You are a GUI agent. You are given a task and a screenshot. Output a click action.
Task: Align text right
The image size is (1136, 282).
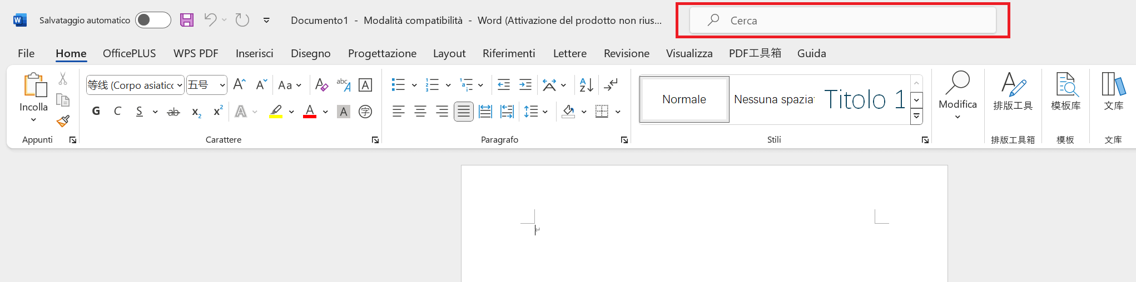pos(442,112)
